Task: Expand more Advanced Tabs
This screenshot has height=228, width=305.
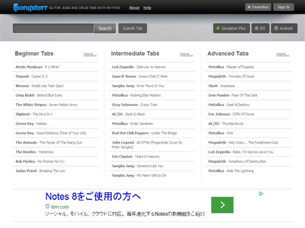Action: click(283, 54)
